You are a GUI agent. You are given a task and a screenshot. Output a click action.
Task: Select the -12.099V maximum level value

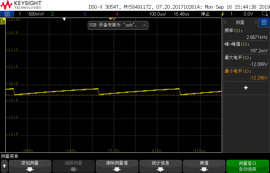[259, 64]
